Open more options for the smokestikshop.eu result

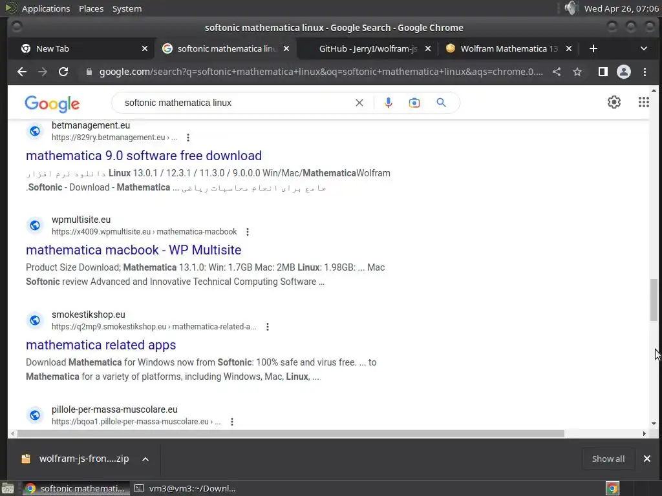click(x=267, y=327)
